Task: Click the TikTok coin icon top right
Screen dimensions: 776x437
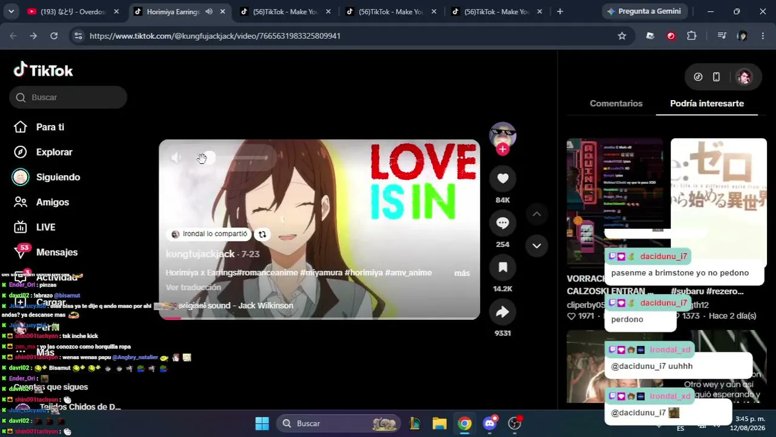Action: [x=698, y=77]
